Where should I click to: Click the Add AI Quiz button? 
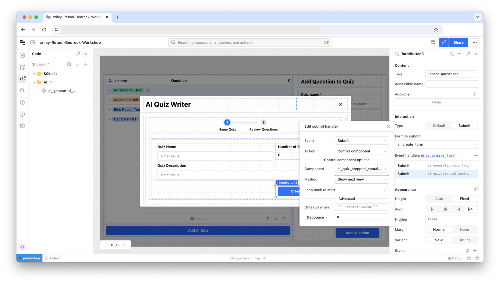click(x=198, y=231)
